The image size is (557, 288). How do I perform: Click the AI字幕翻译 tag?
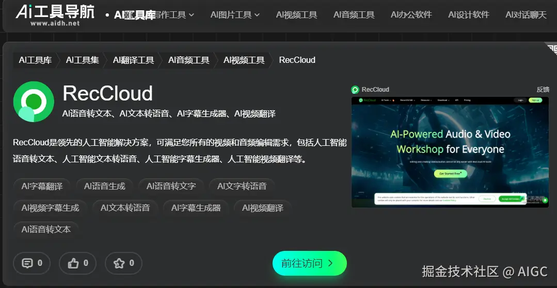click(x=42, y=186)
